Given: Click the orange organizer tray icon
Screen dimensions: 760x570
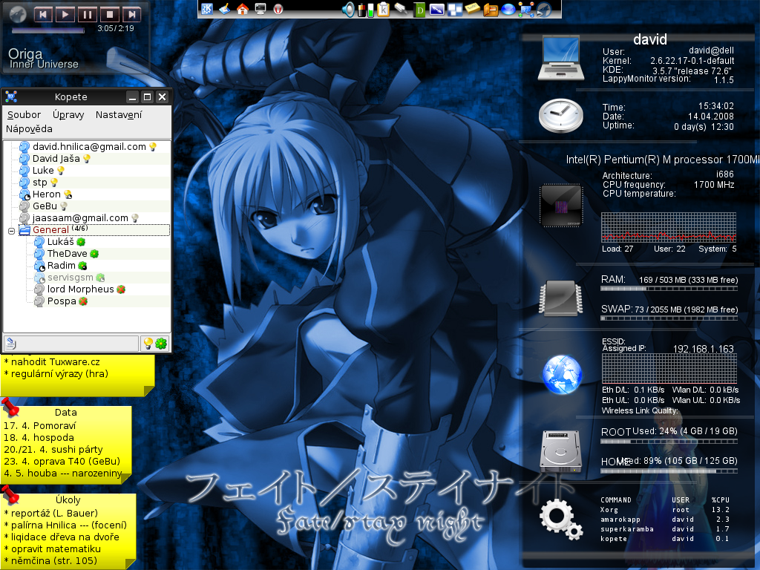Looking at the screenshot, I should 491,9.
